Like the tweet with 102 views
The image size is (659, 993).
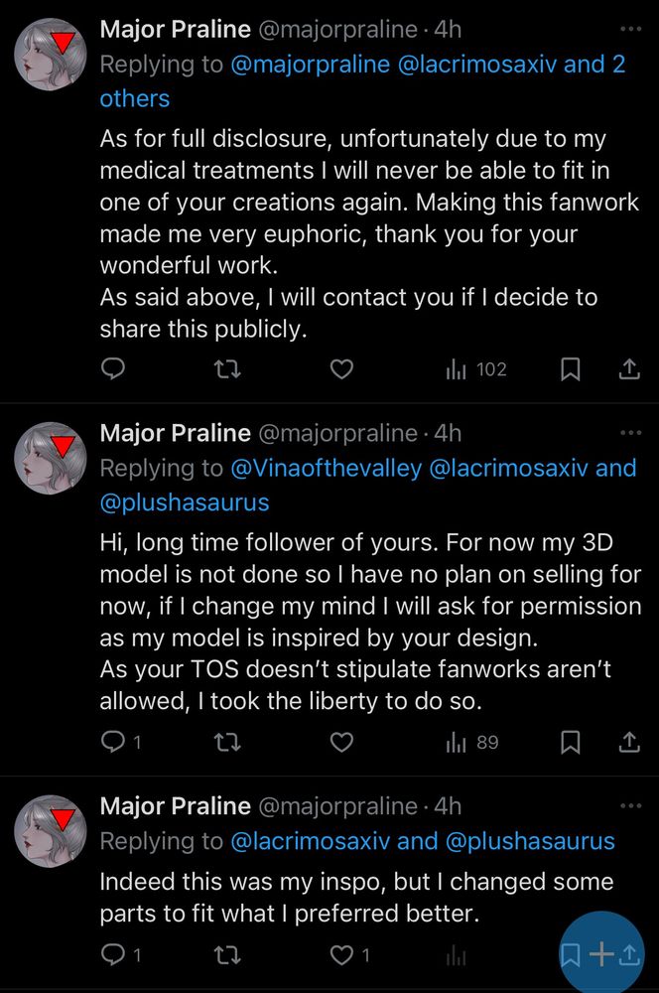[x=341, y=369]
